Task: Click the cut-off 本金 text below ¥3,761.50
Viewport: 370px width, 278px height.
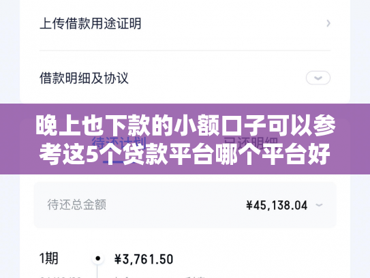Action: pos(122,277)
